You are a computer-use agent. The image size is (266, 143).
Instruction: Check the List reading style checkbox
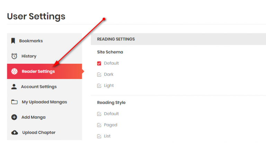pos(99,136)
